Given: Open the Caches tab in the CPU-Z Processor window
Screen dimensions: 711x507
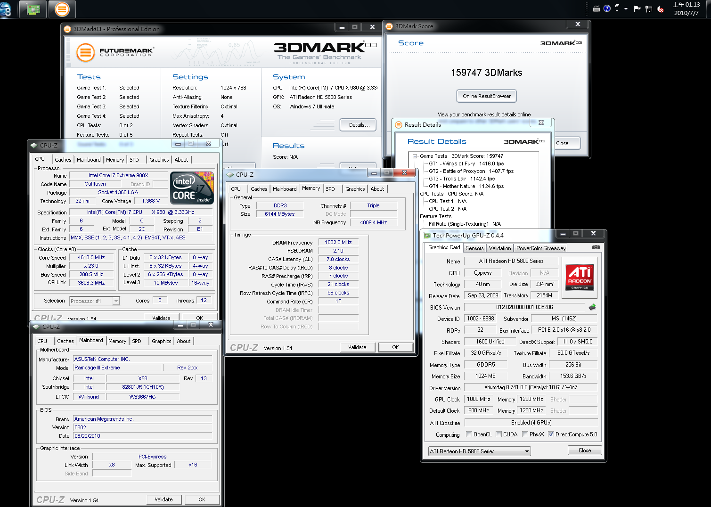Looking at the screenshot, I should [x=63, y=160].
